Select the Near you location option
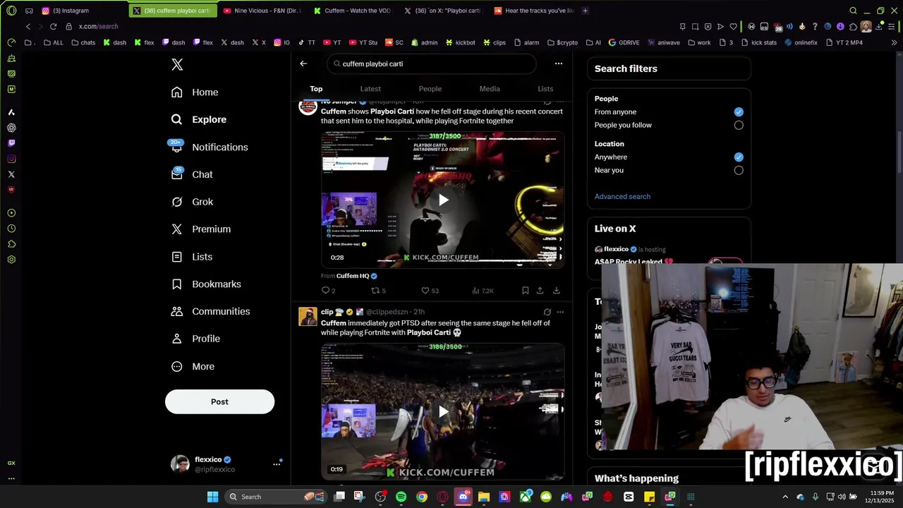 point(739,170)
